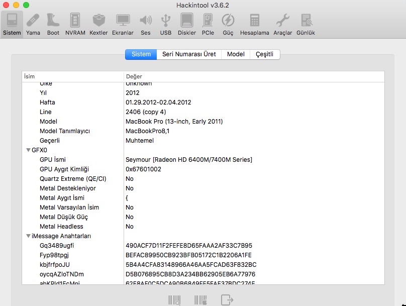Open the Güç (power) section
This screenshot has height=306, width=406.
(228, 24)
